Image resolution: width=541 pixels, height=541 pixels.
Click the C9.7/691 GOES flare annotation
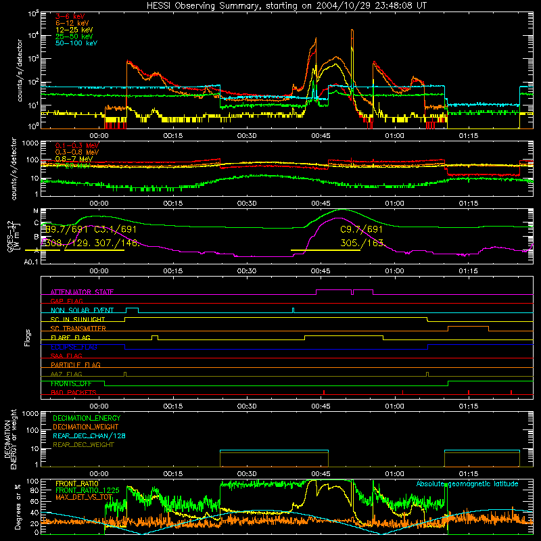pos(361,229)
